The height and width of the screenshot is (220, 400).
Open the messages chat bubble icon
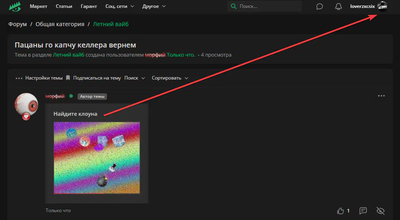(319, 6)
